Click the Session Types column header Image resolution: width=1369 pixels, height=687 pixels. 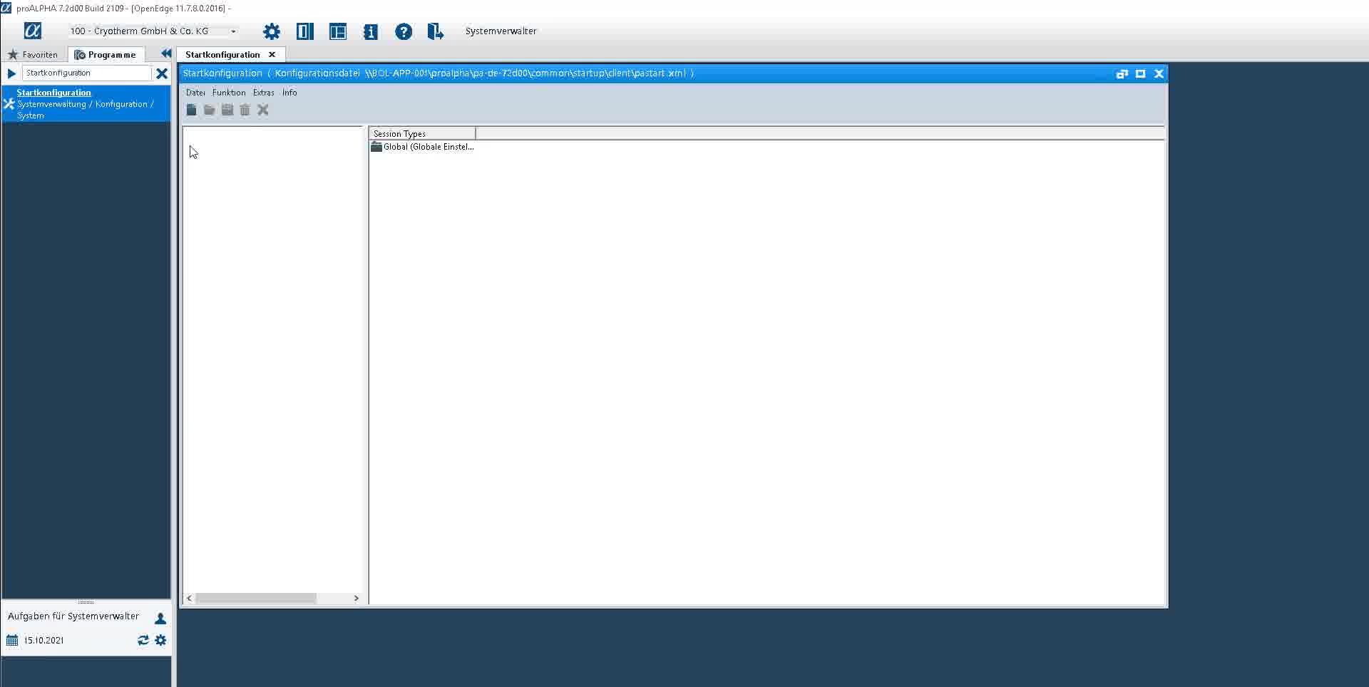422,133
